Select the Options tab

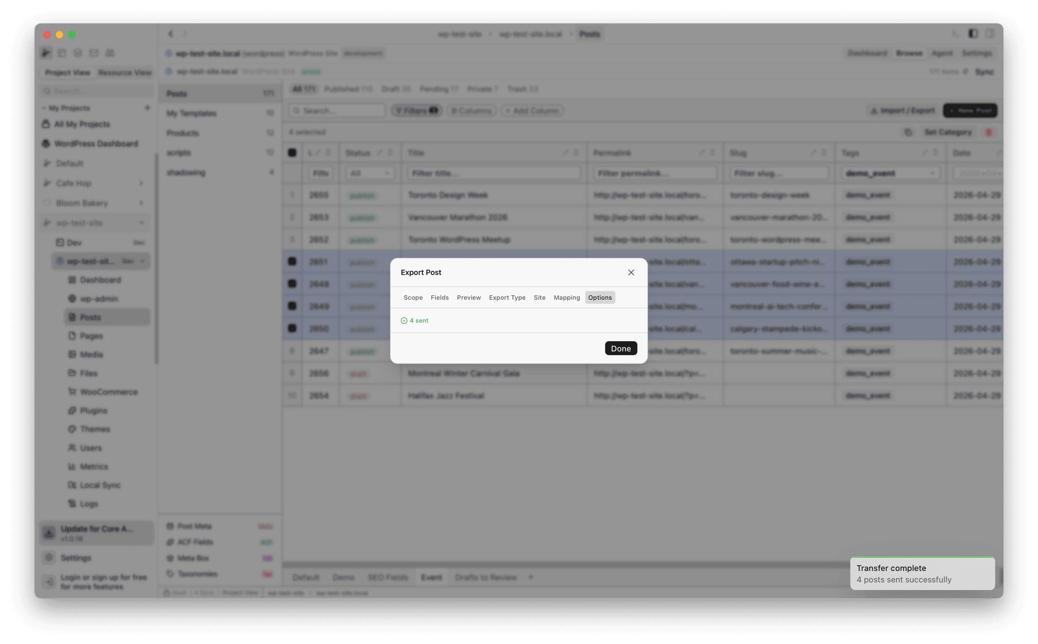coord(600,297)
